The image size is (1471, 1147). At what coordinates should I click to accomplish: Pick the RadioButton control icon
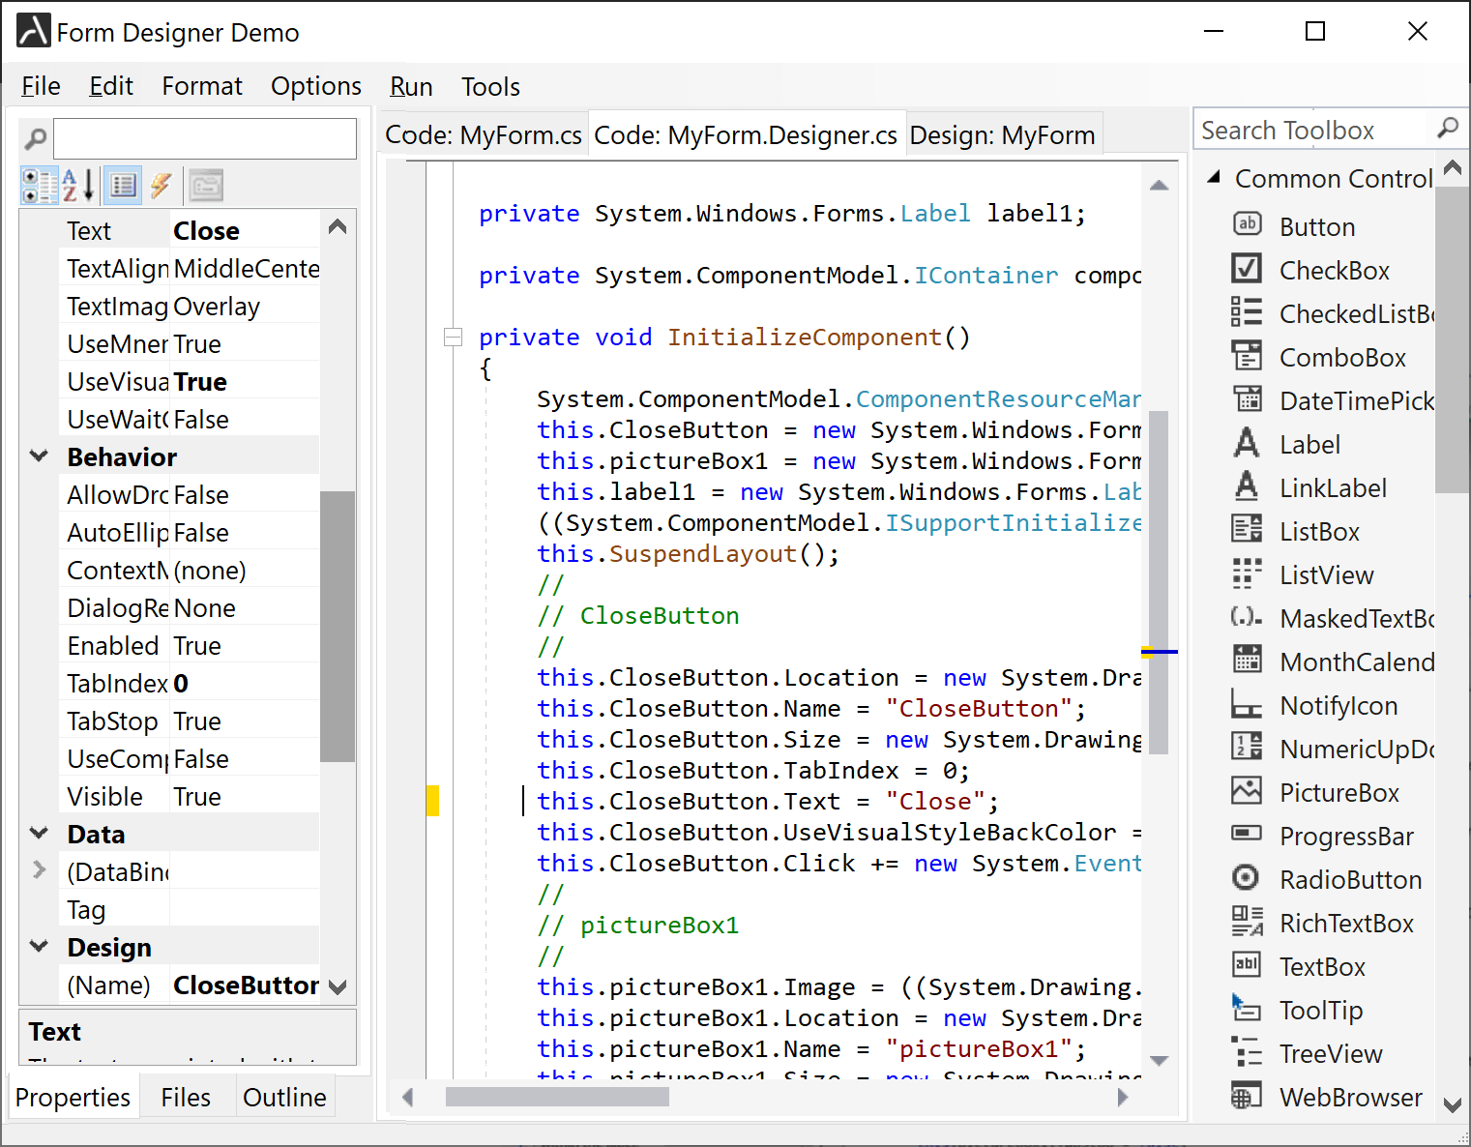[1246, 878]
